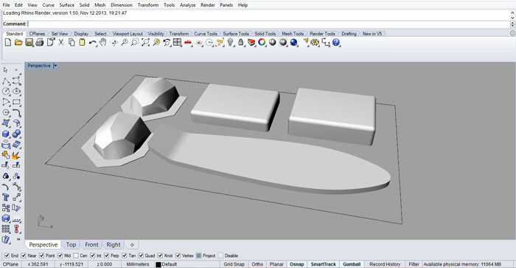Click the color wheel icon
Screen dimensions: 516x268
262,42
